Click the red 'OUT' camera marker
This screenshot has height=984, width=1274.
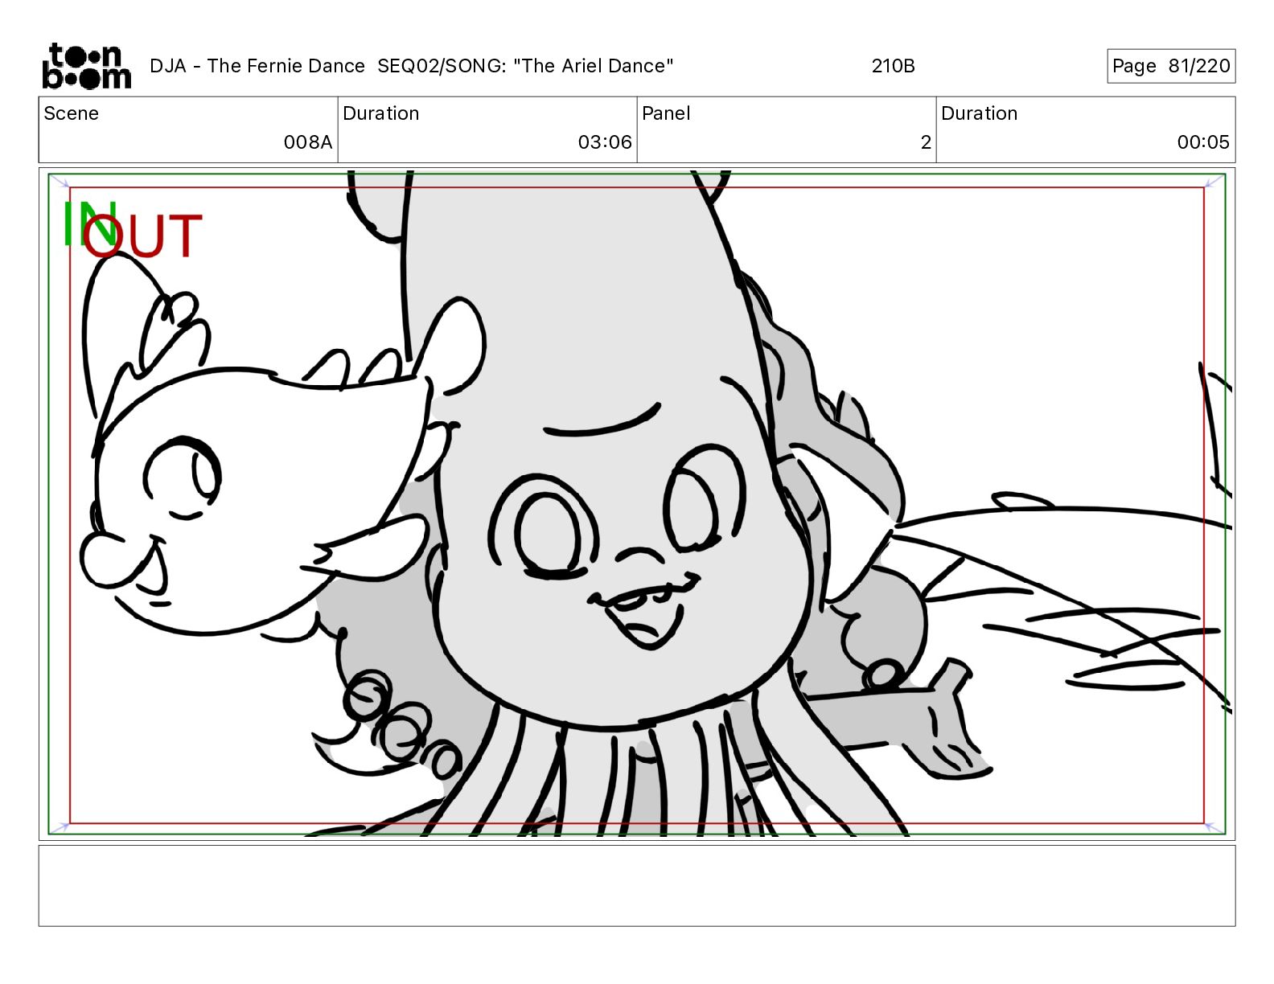(x=142, y=236)
